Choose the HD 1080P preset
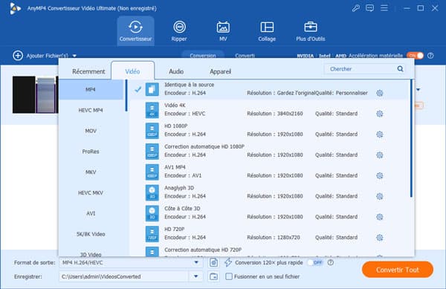 [x=269, y=130]
